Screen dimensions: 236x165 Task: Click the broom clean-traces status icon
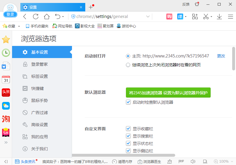(x=170, y=161)
